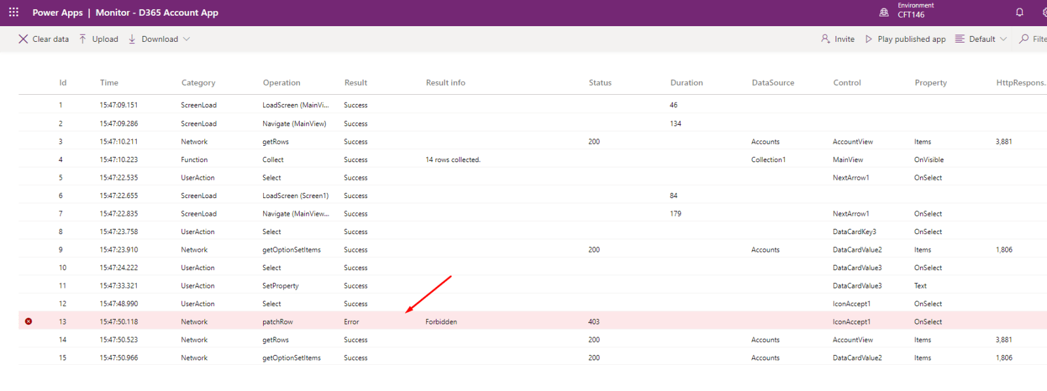This screenshot has height=391, width=1047.
Task: Click the Power Apps title link
Action: tap(58, 12)
